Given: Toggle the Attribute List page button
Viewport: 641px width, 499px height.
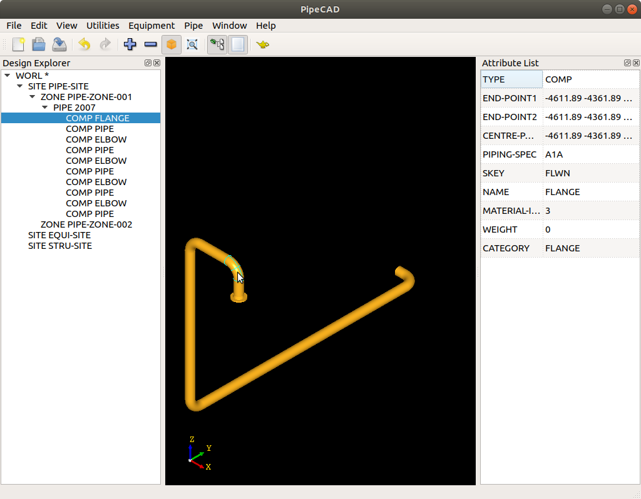Looking at the screenshot, I should (238, 44).
